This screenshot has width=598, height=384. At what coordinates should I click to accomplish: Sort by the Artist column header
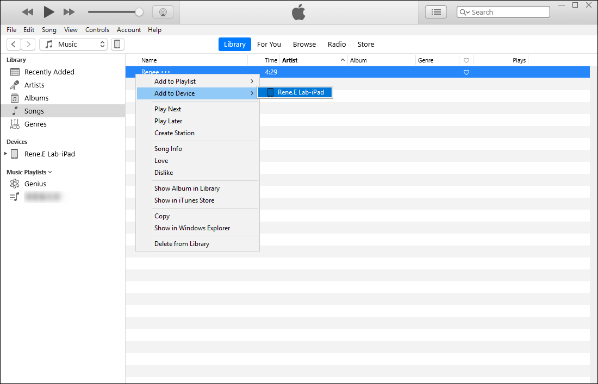(314, 60)
